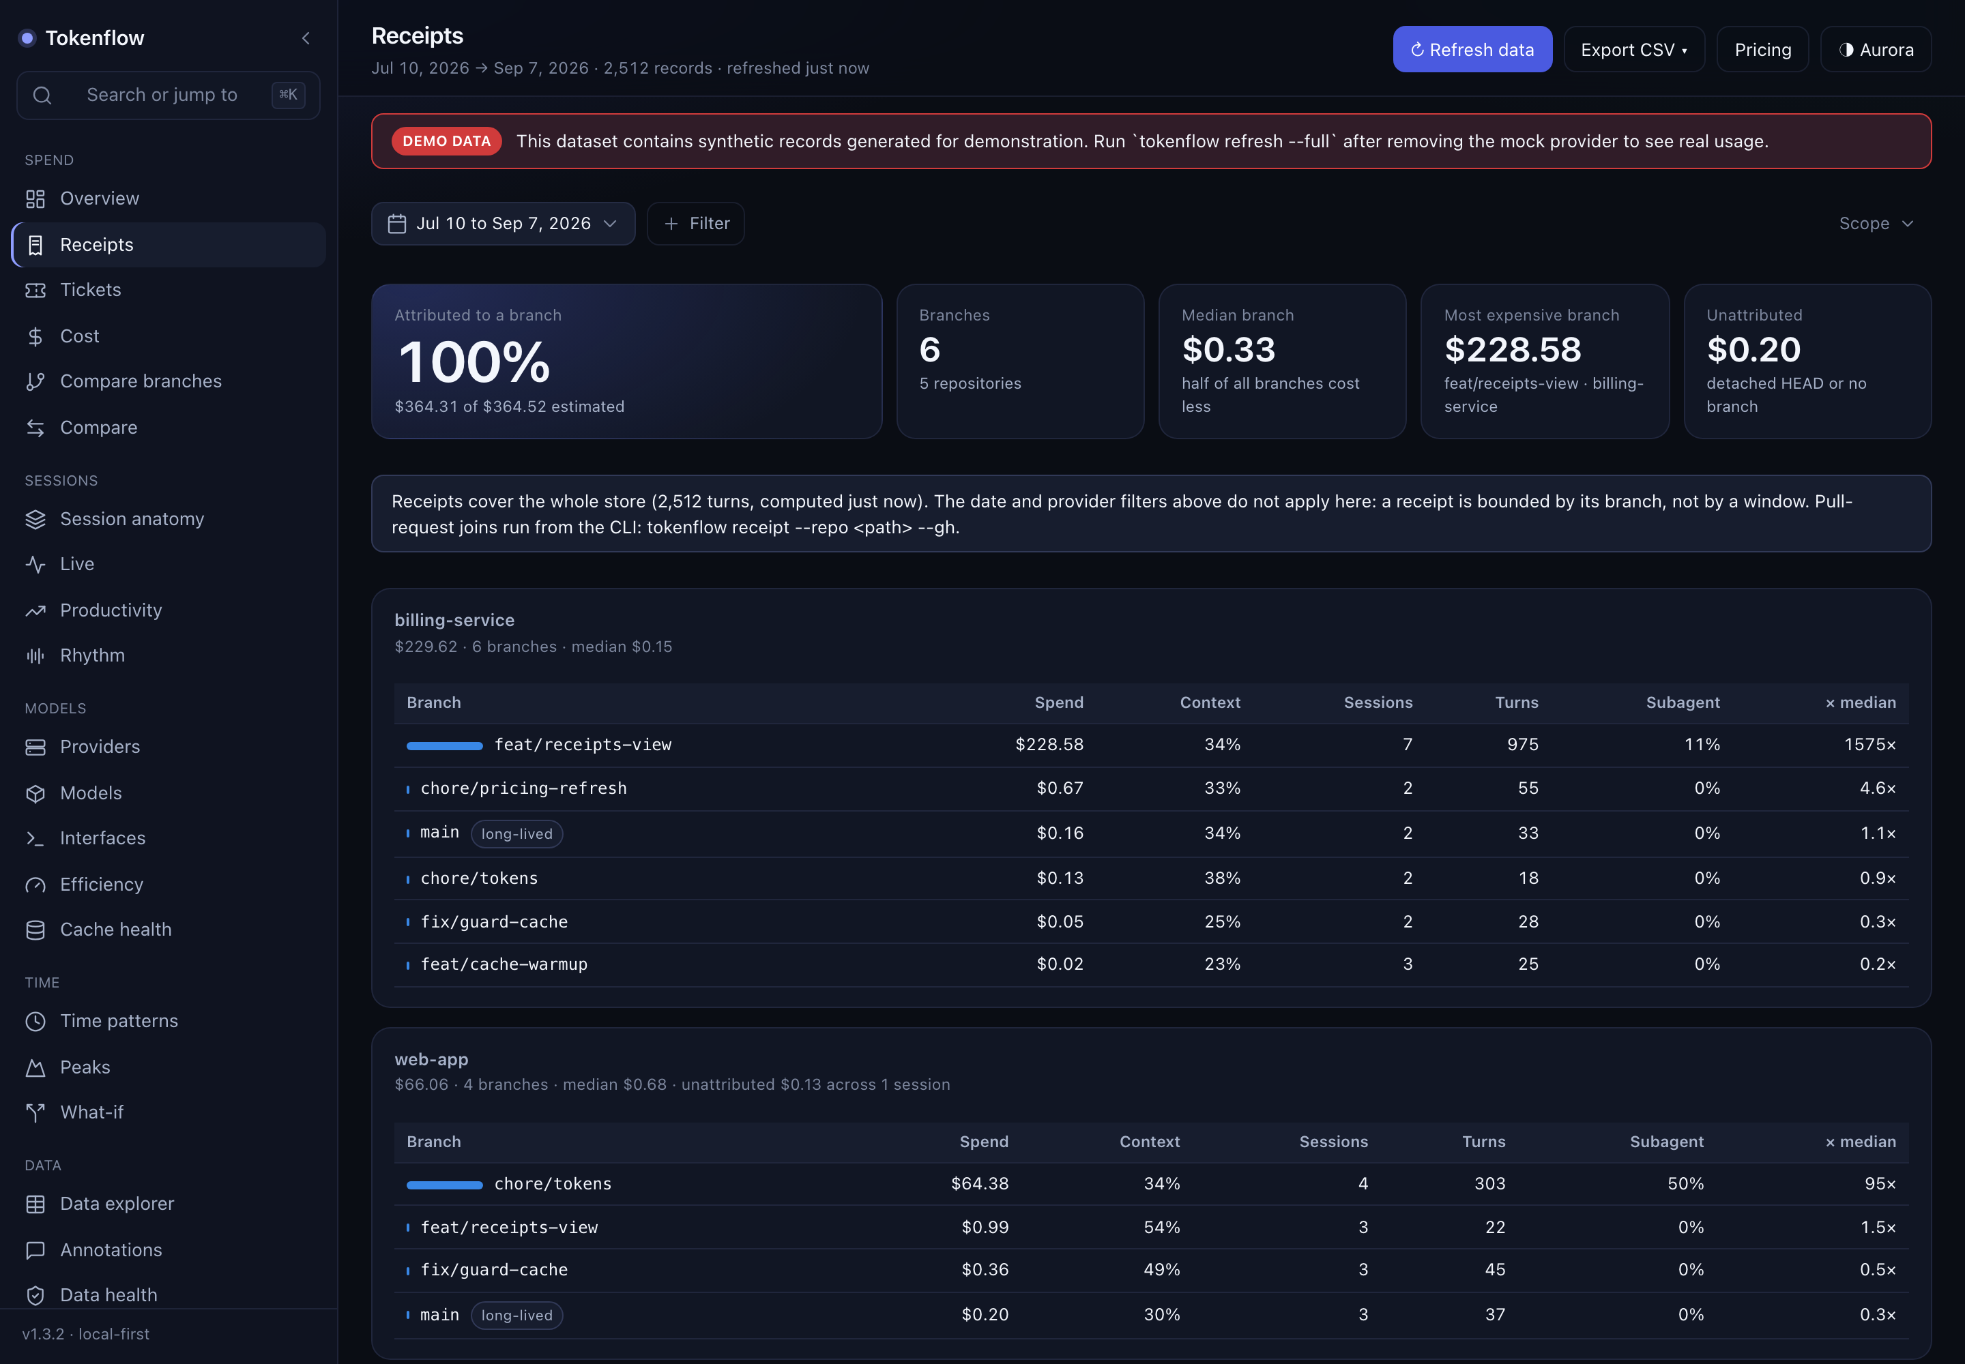Click the Spend column header in billing-service table
This screenshot has height=1364, width=1965.
[x=1059, y=702]
